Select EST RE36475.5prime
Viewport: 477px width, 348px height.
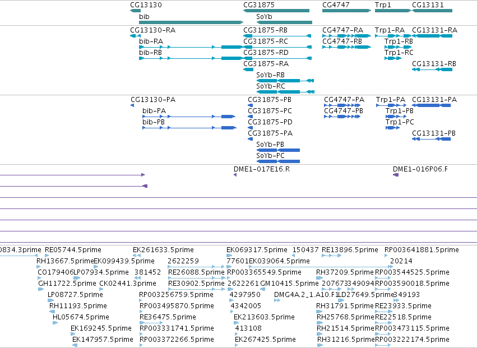151,323
